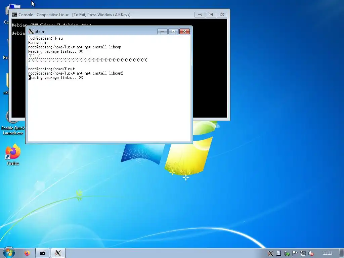Click the Console - Cooperative Linux title text

tap(74, 15)
